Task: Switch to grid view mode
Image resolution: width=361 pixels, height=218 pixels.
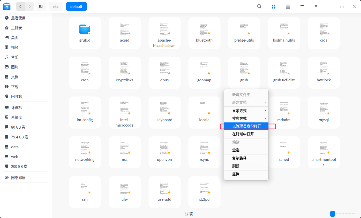Action: (x=274, y=6)
